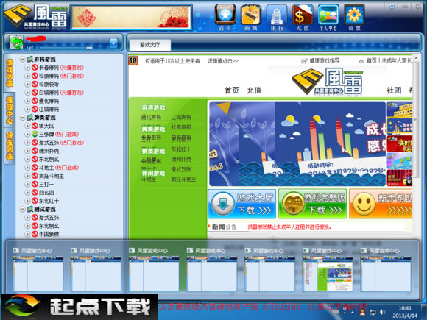Click the network tray icon
Viewport: 427px width, 320px height.
pos(373,312)
